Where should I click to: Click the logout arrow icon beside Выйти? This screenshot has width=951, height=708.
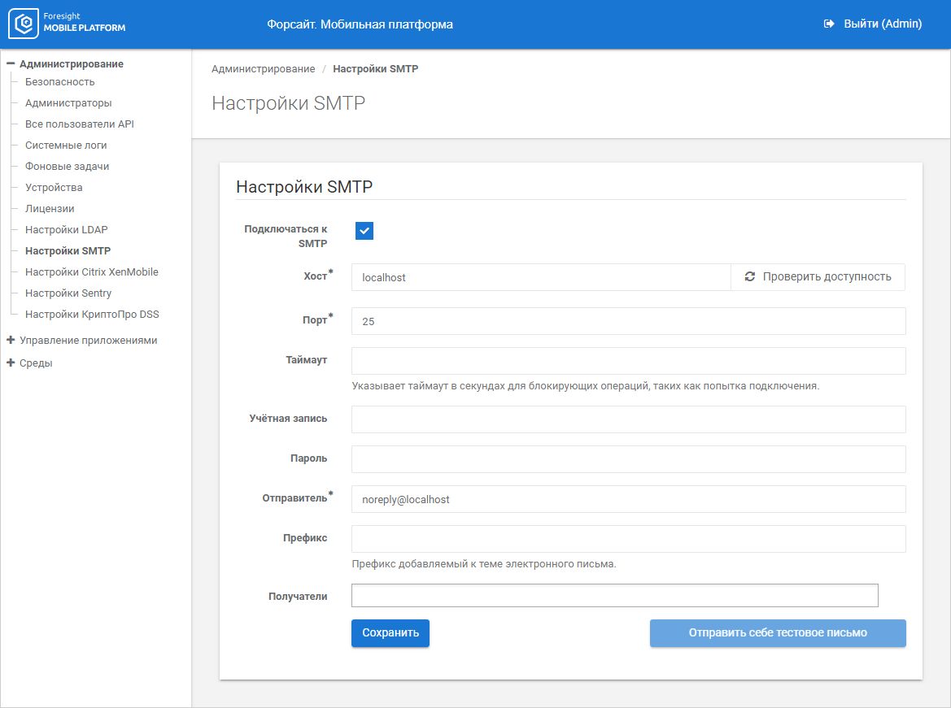(x=829, y=24)
